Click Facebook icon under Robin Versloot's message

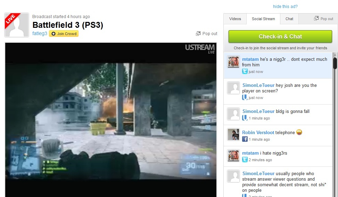point(245,139)
